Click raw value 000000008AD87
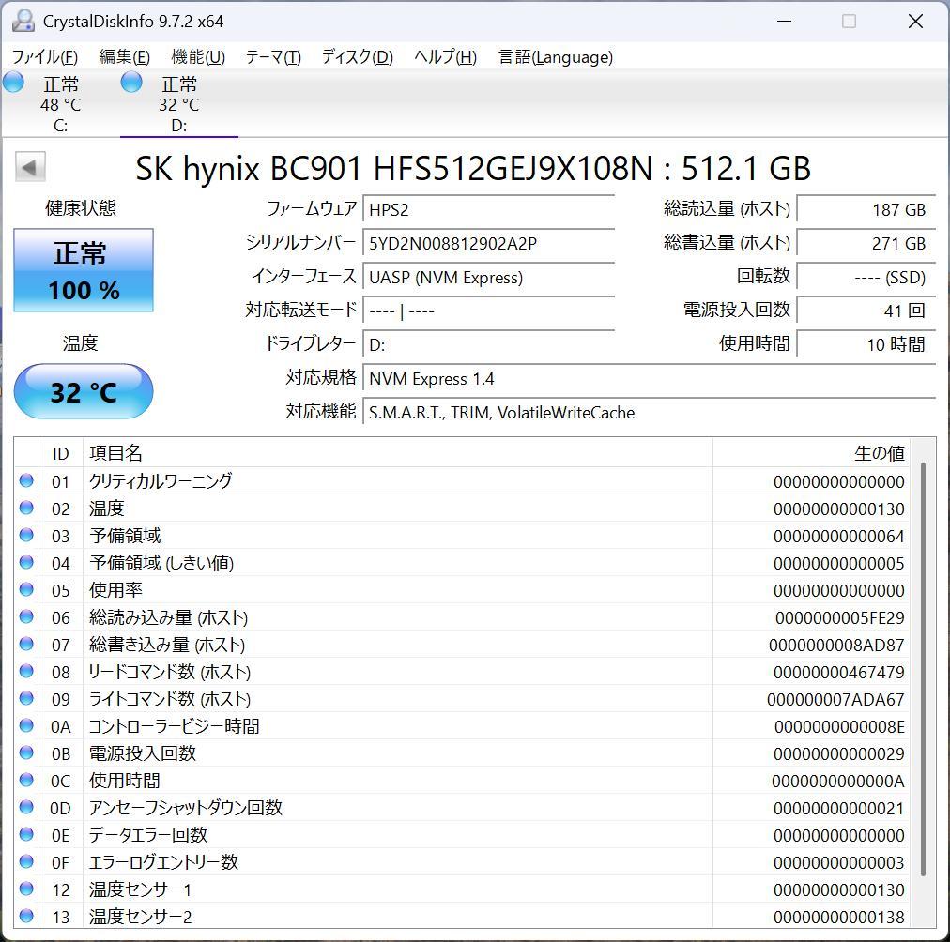The width and height of the screenshot is (950, 942). coord(836,645)
